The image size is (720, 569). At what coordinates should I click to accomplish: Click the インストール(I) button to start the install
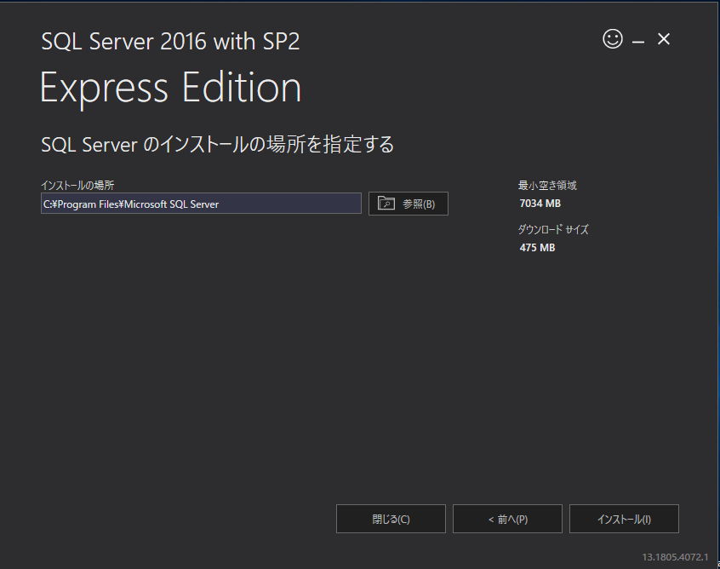click(x=624, y=519)
